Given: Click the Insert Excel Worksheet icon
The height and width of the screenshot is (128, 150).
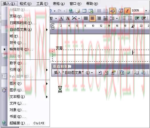Looking at the screenshot, I should point(91,11).
